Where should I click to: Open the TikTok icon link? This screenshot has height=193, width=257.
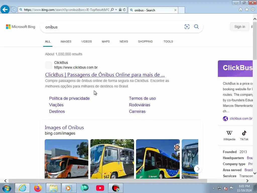[244, 135]
